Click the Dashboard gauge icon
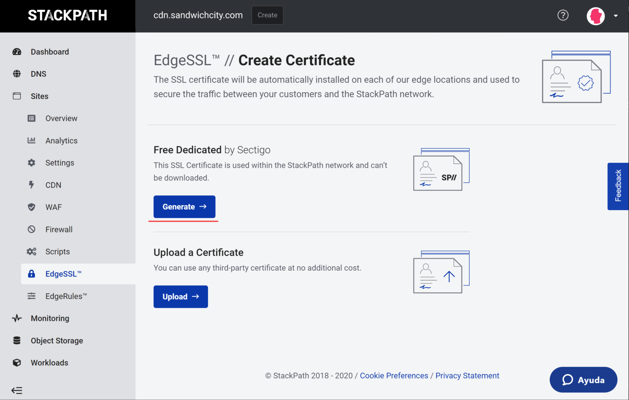629x400 pixels. point(17,52)
